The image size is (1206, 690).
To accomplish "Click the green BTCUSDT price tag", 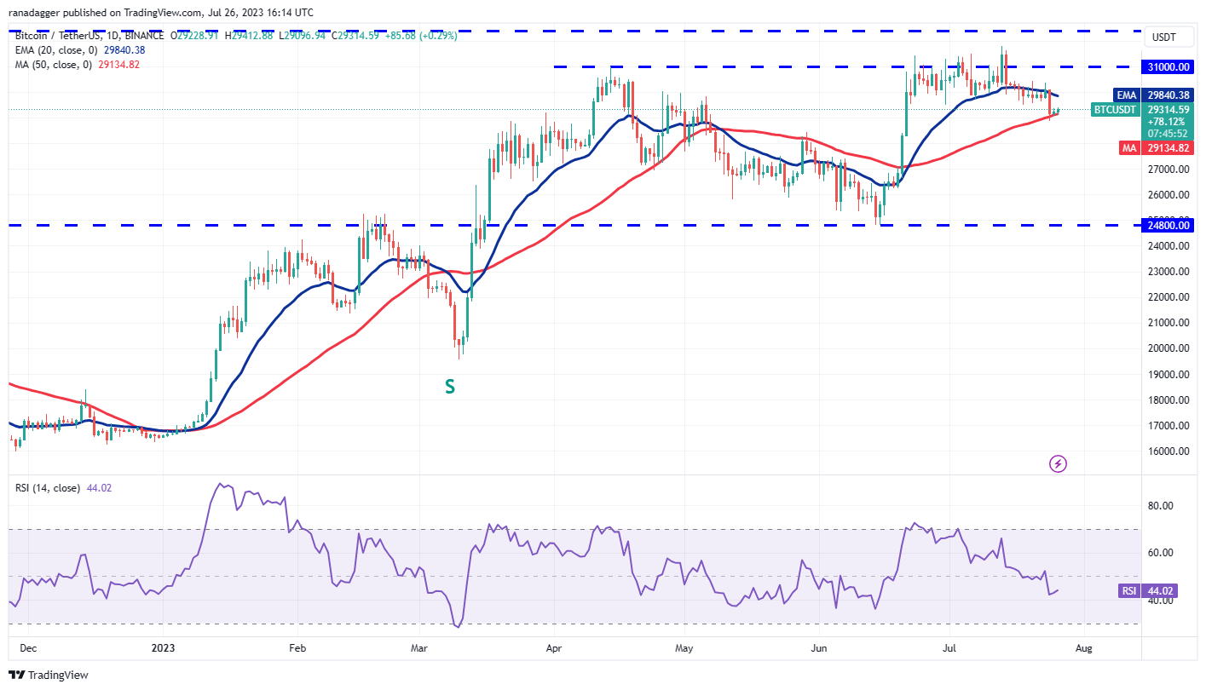I will pyautogui.click(x=1114, y=110).
